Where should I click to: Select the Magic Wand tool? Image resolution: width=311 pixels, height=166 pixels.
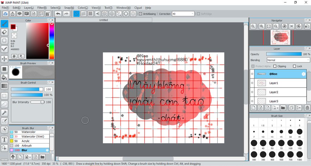4,113
